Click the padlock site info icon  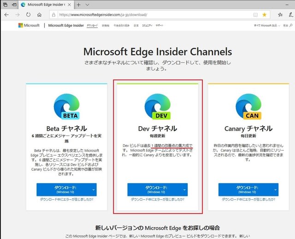pos(53,15)
